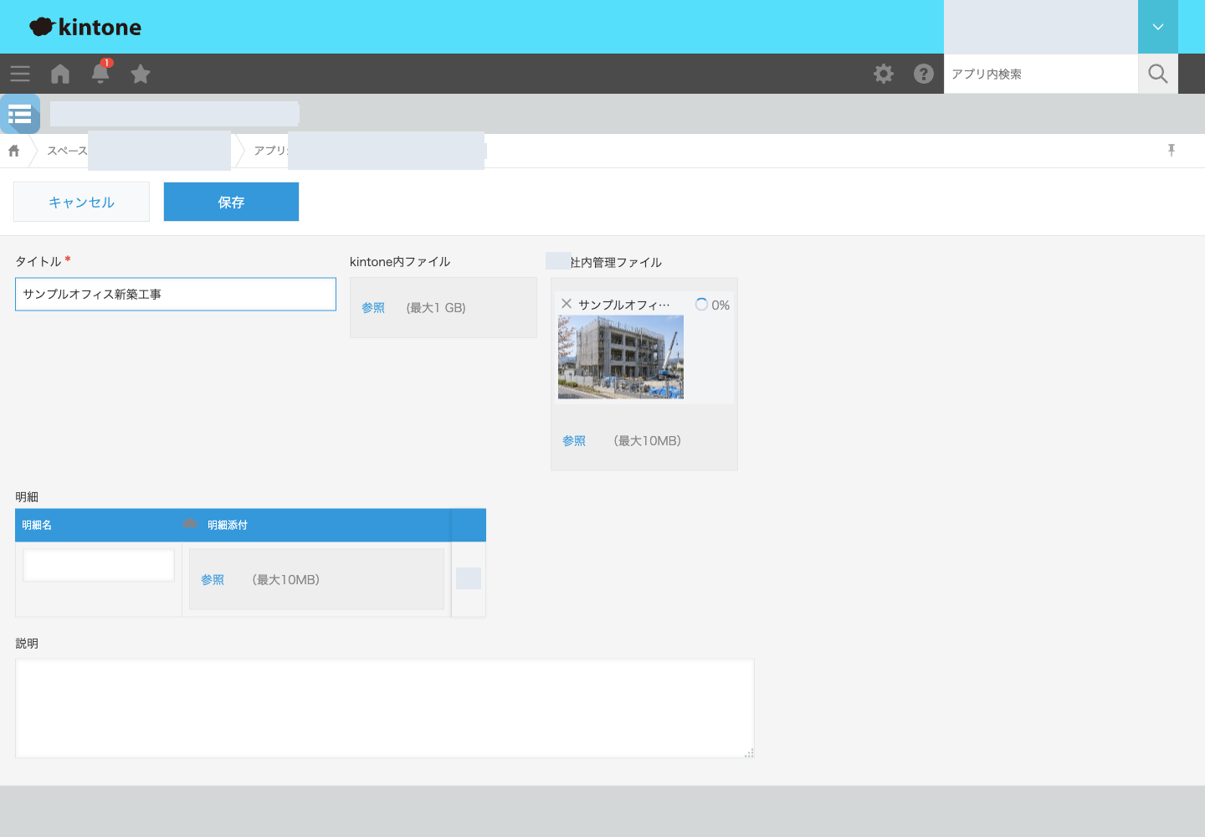Viewport: 1205px width, 837px height.
Task: Click the 説明 text area resize handle
Action: (x=749, y=753)
